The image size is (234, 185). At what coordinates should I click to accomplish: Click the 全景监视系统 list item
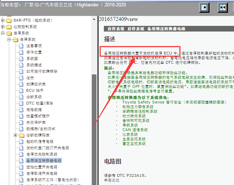[x=134, y=139]
